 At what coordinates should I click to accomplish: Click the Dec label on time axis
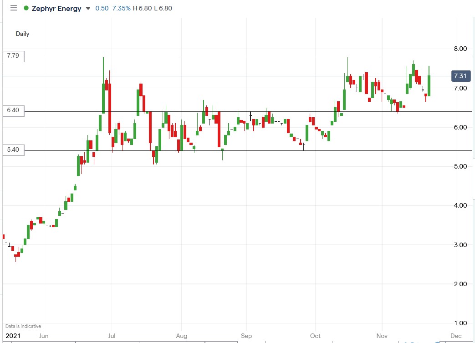tap(456, 336)
